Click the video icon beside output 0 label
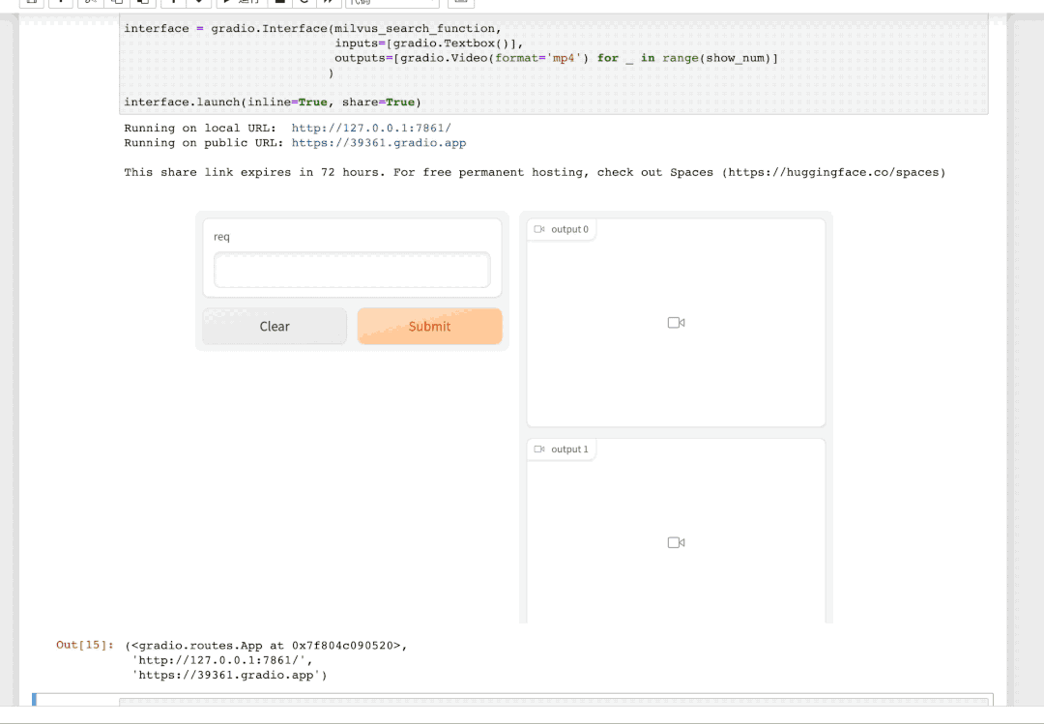 [539, 229]
